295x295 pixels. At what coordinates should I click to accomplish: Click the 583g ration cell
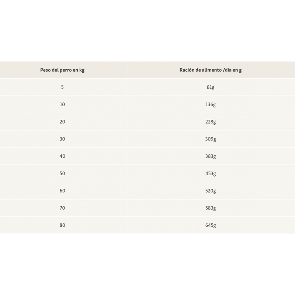pyautogui.click(x=211, y=208)
